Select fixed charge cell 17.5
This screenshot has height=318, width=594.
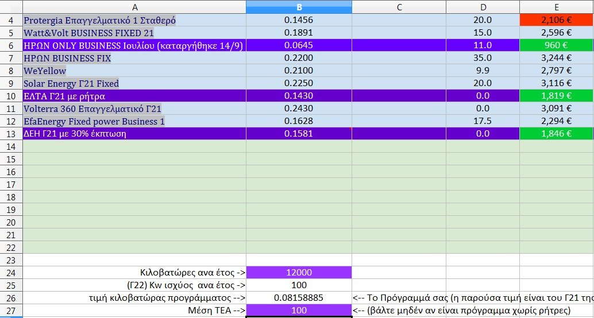(x=483, y=121)
